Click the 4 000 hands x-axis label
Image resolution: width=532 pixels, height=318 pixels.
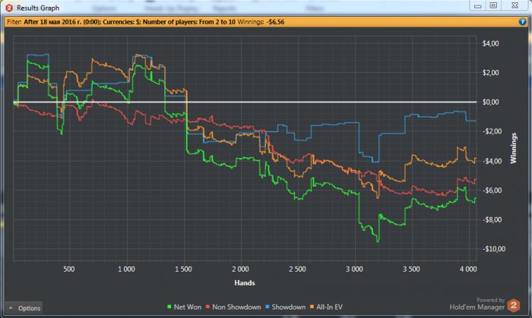click(468, 269)
